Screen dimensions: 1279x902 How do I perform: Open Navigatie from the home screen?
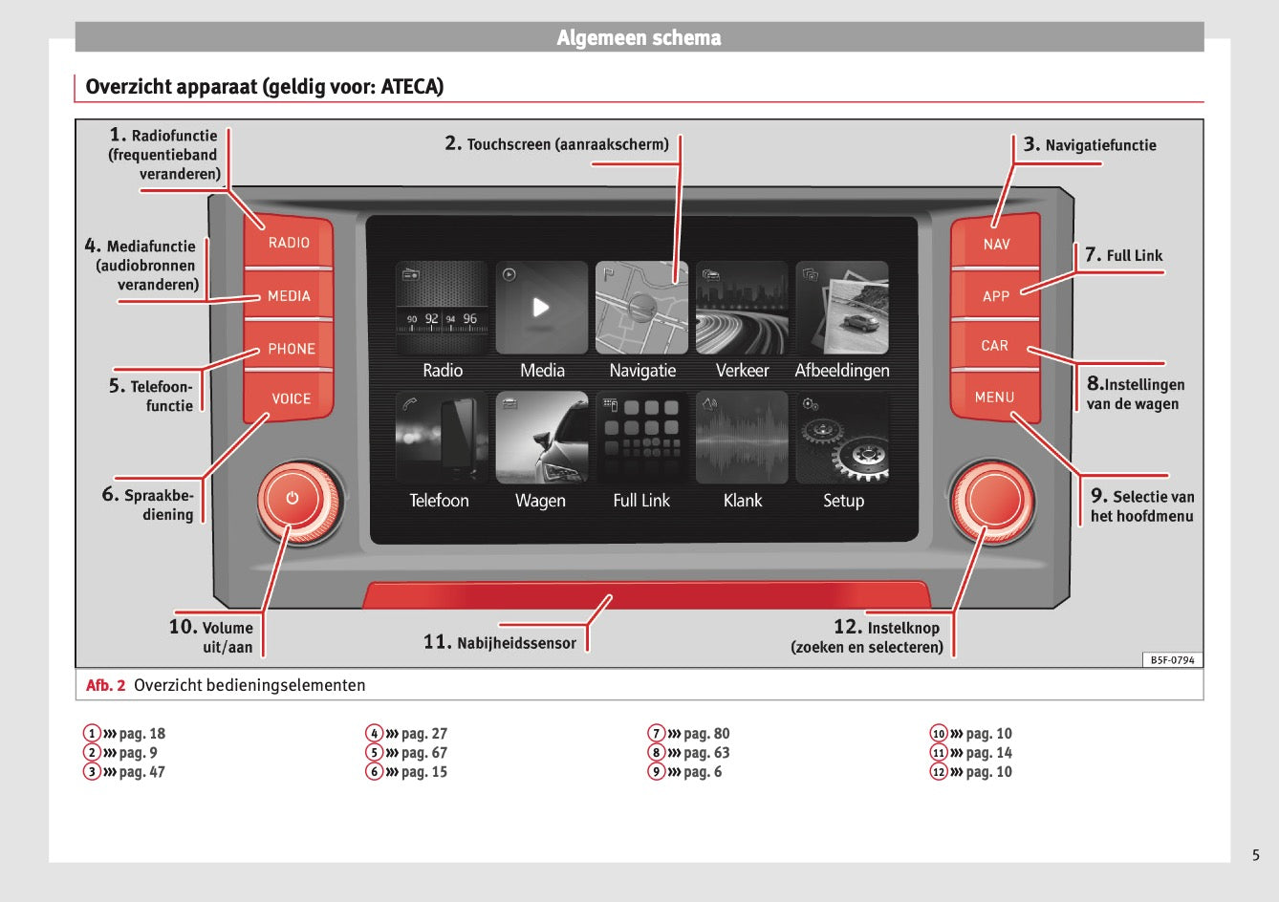[641, 306]
